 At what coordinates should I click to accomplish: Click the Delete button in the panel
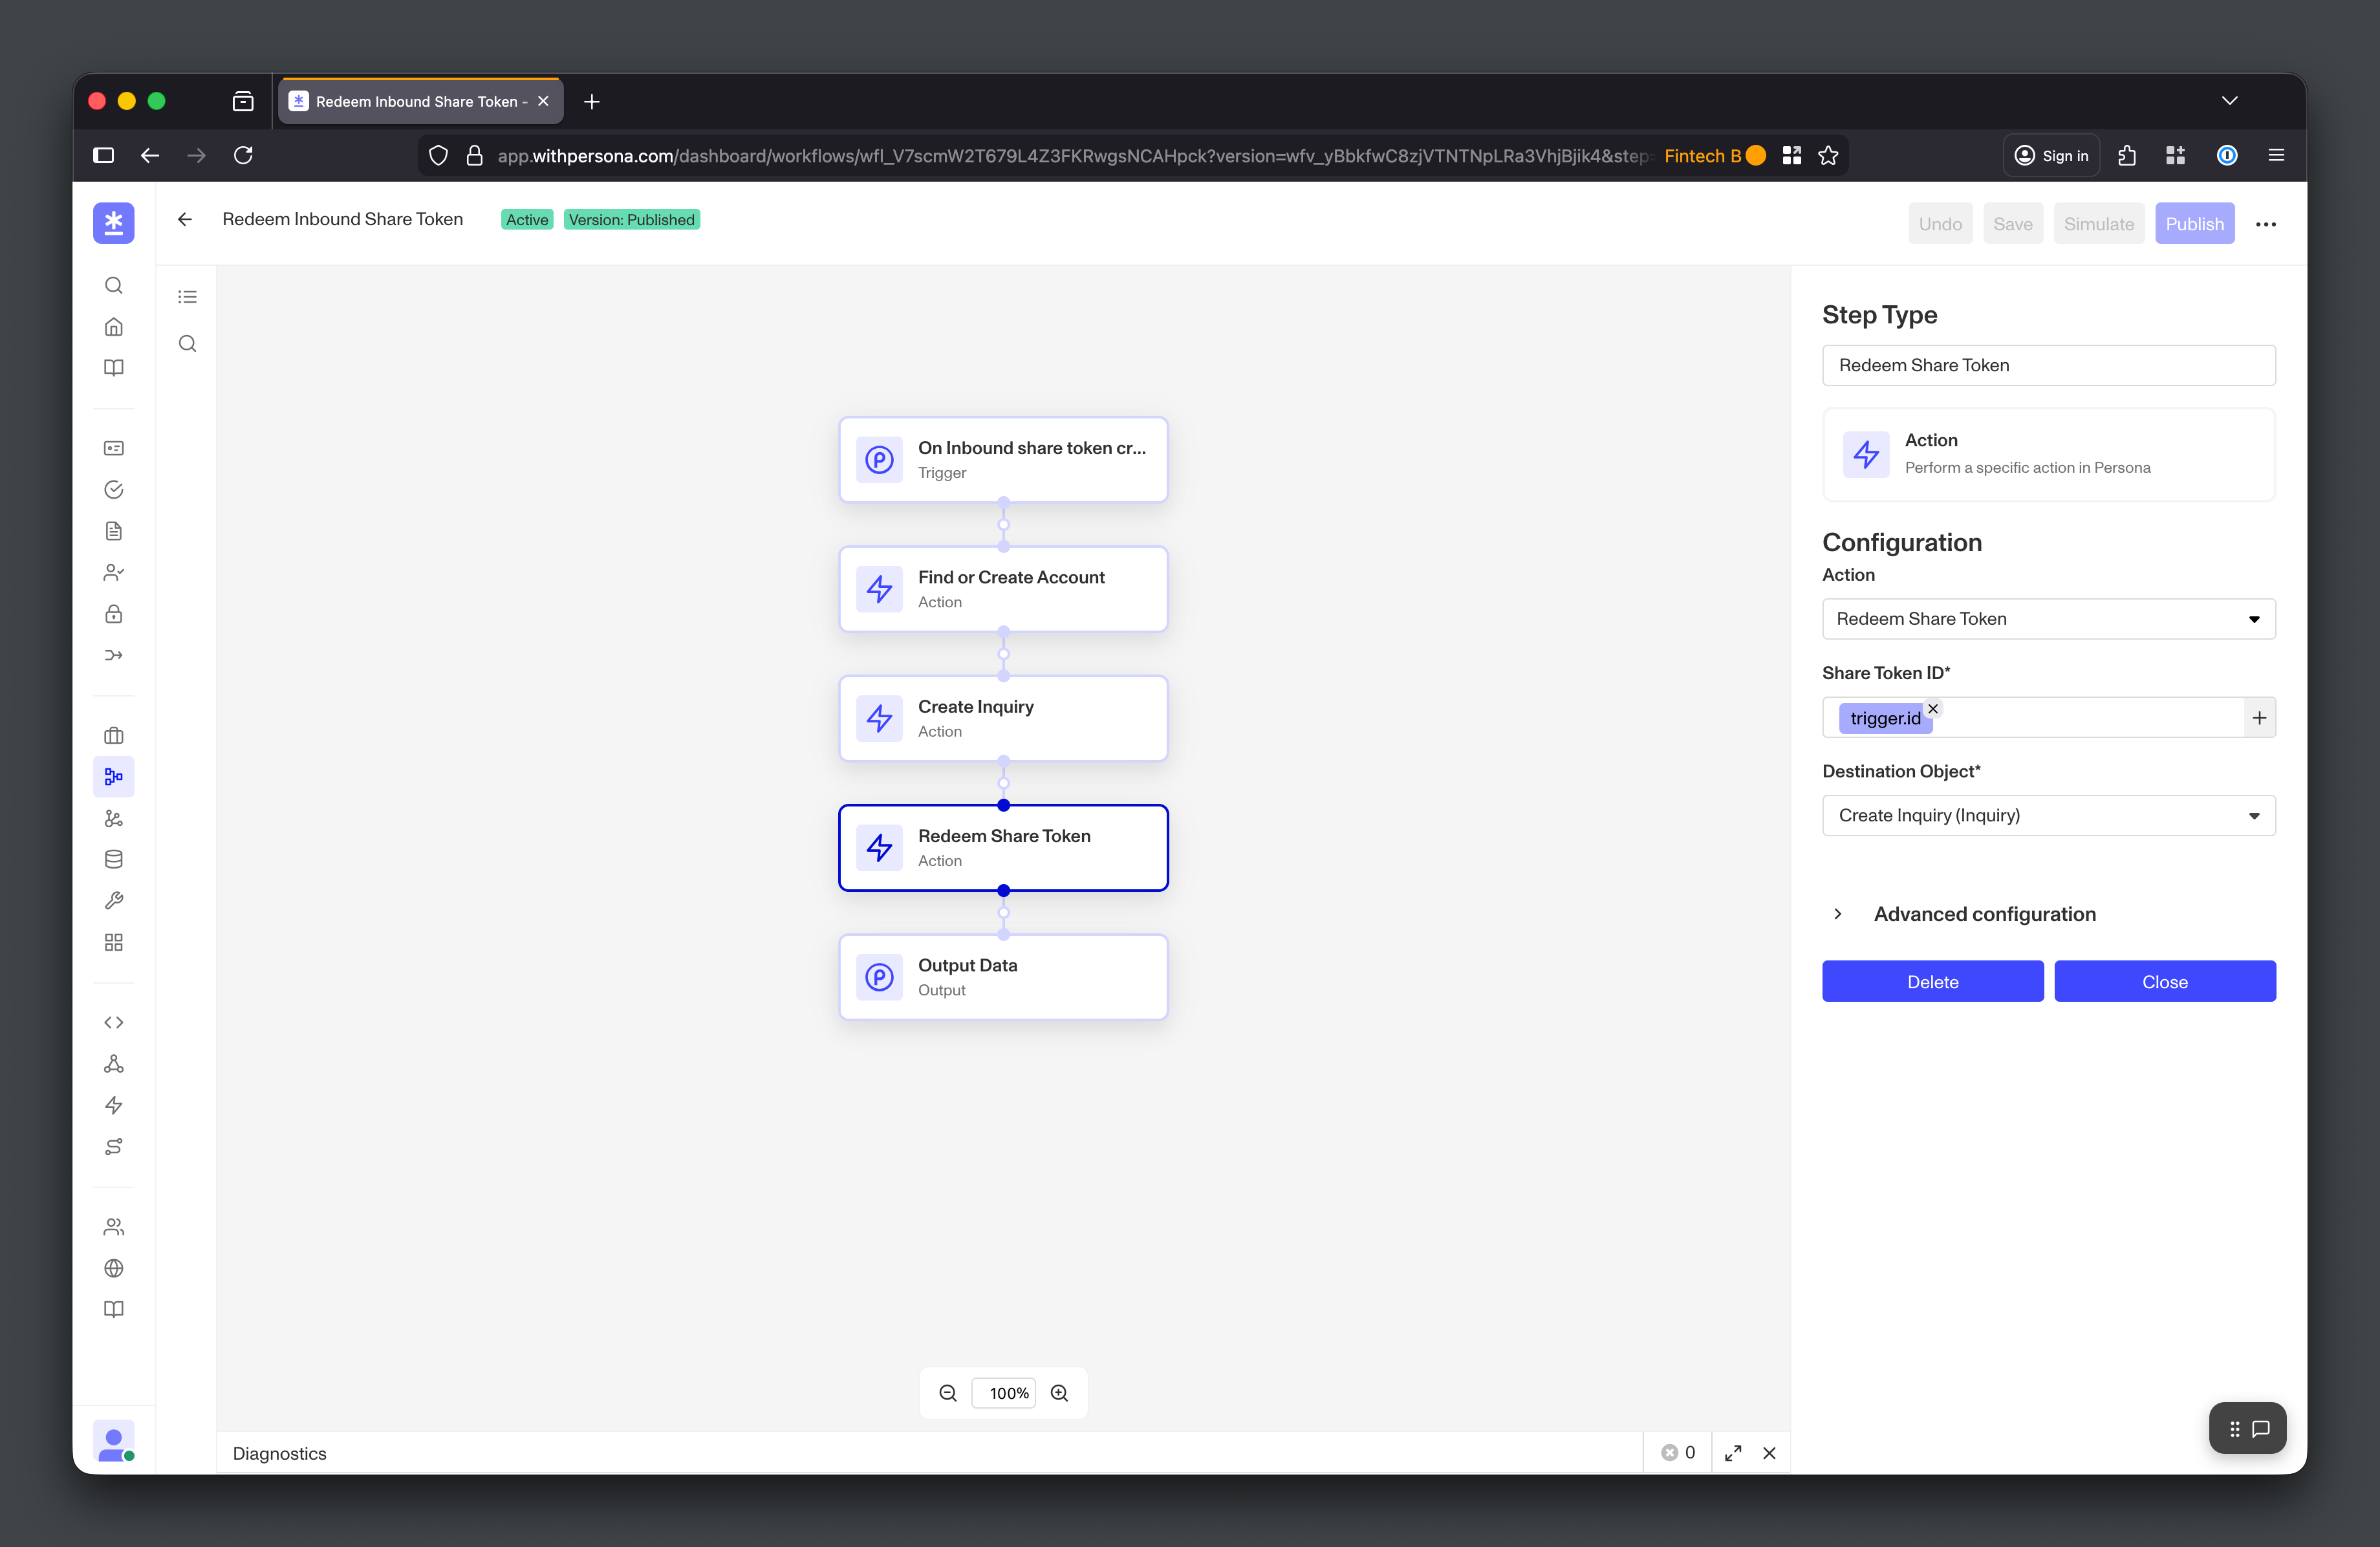(1932, 981)
